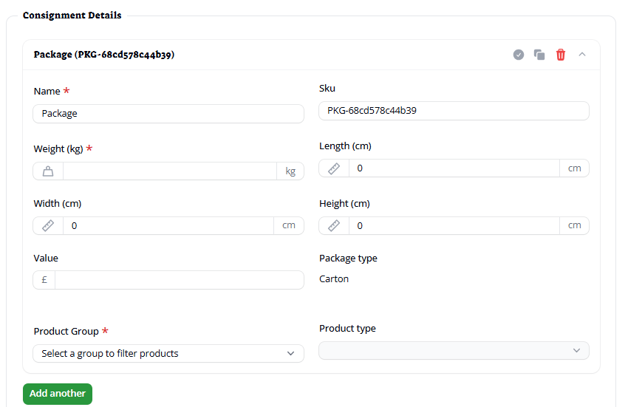The width and height of the screenshot is (628, 407).
Task: Click the ruler icon in the Width field
Action: pyautogui.click(x=48, y=226)
